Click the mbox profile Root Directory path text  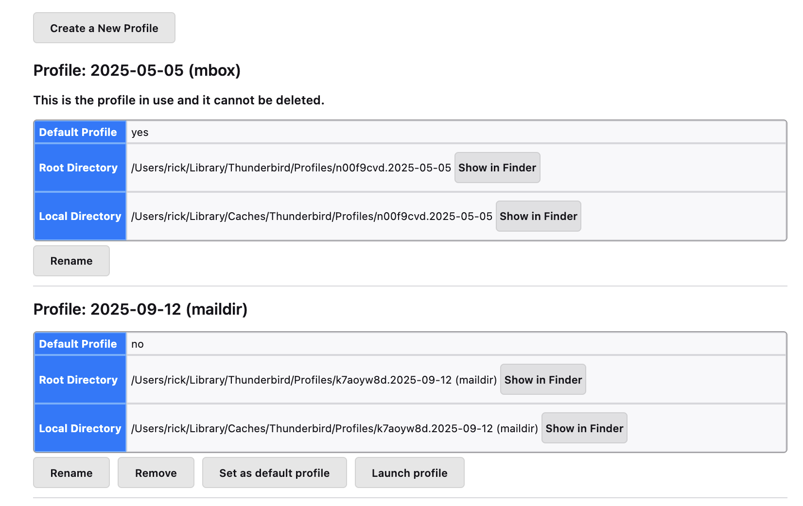click(x=291, y=168)
